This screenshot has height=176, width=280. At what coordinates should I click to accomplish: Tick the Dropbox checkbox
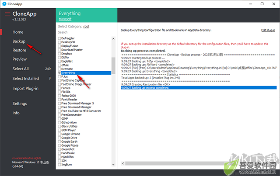(59, 53)
